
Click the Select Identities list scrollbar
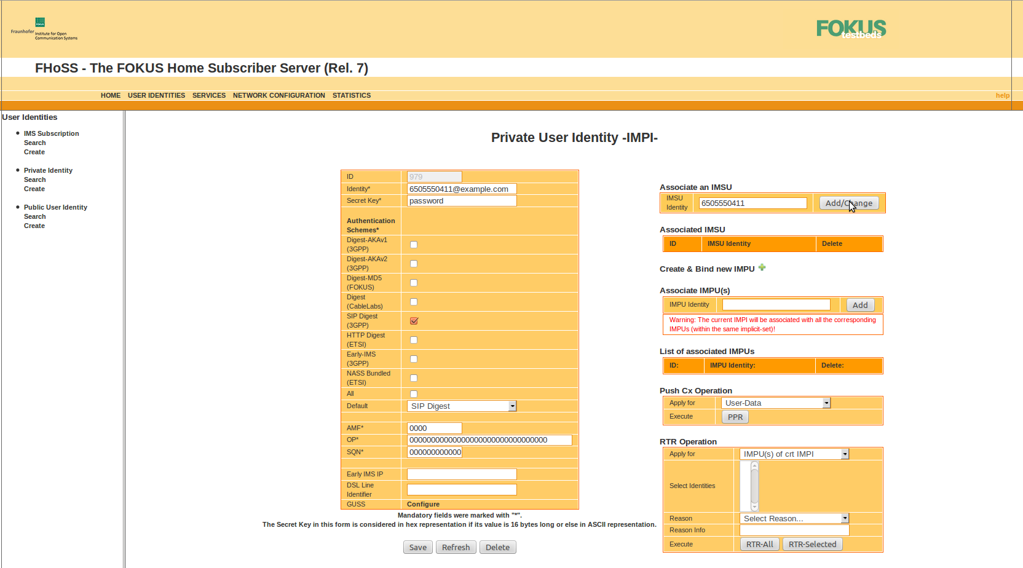pyautogui.click(x=754, y=486)
